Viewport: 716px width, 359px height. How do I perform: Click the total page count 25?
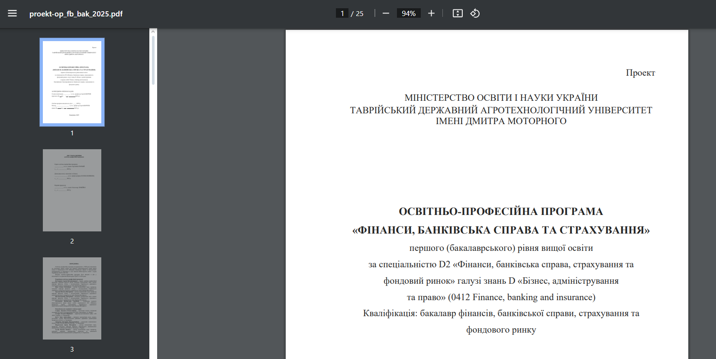pyautogui.click(x=359, y=14)
